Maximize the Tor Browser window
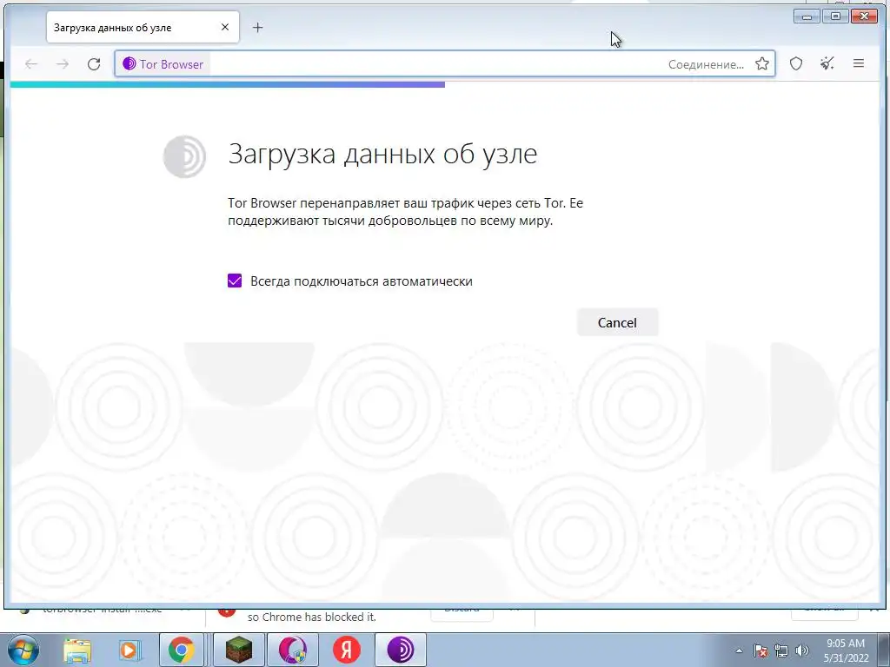Screen dimensions: 890x667 coord(835,17)
